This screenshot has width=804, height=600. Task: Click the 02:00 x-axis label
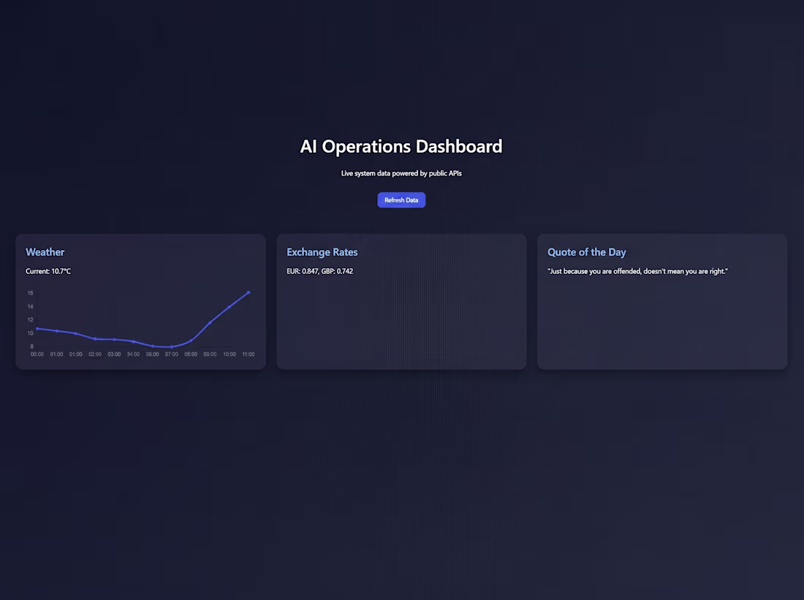point(95,354)
